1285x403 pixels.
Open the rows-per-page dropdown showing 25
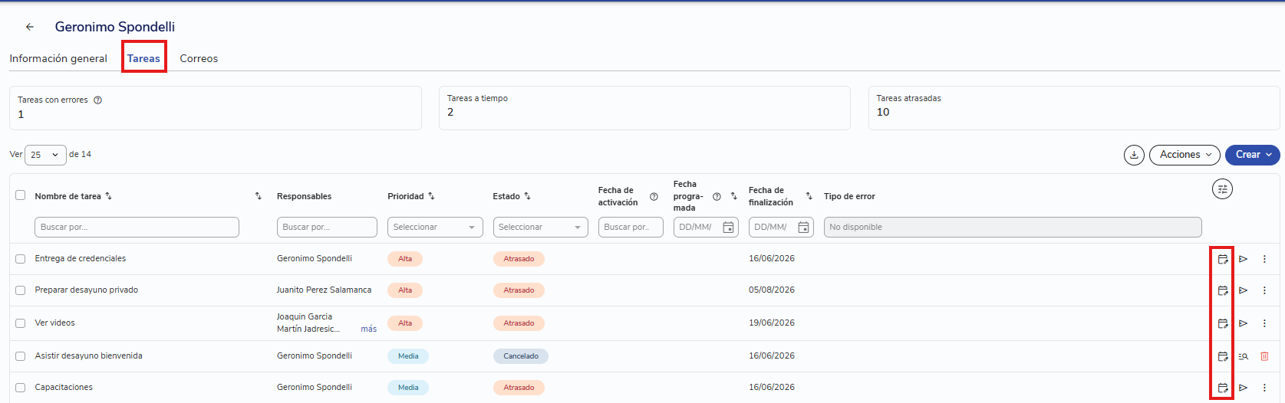(45, 155)
